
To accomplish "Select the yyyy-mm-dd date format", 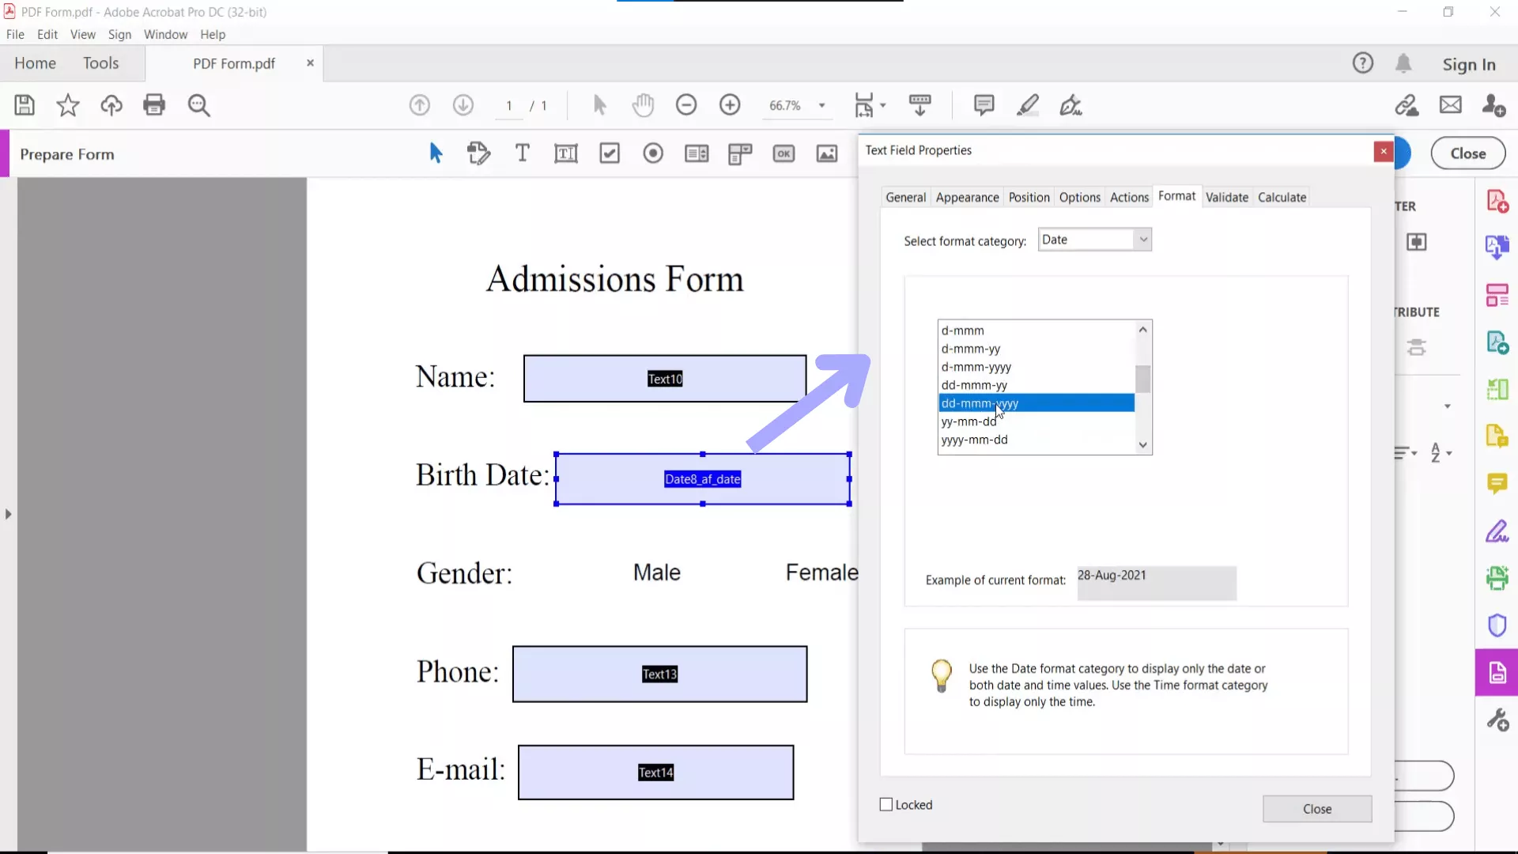I will pyautogui.click(x=975, y=440).
